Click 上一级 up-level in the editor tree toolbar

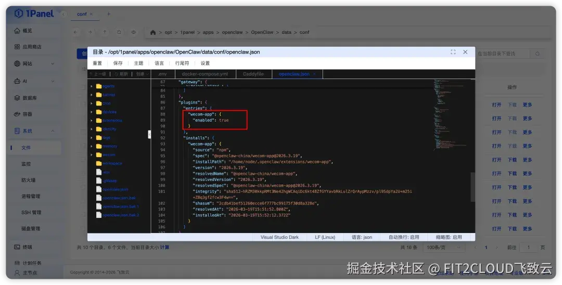click(97, 74)
